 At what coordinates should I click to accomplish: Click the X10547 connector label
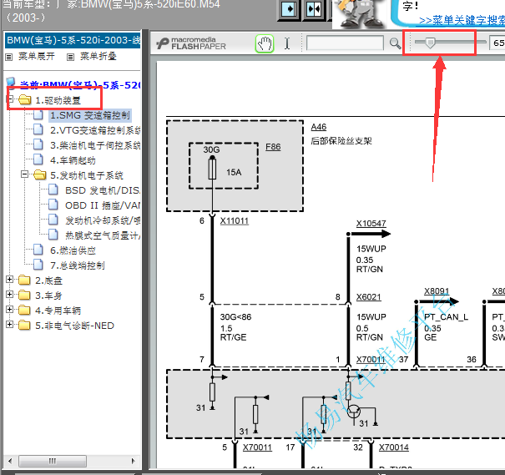pyautogui.click(x=371, y=224)
